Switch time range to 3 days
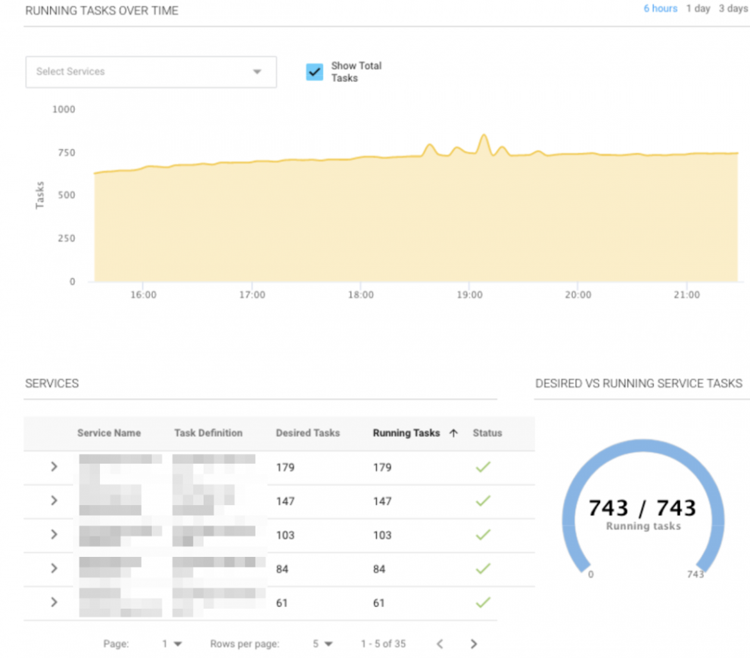The height and width of the screenshot is (658, 750). (x=732, y=9)
